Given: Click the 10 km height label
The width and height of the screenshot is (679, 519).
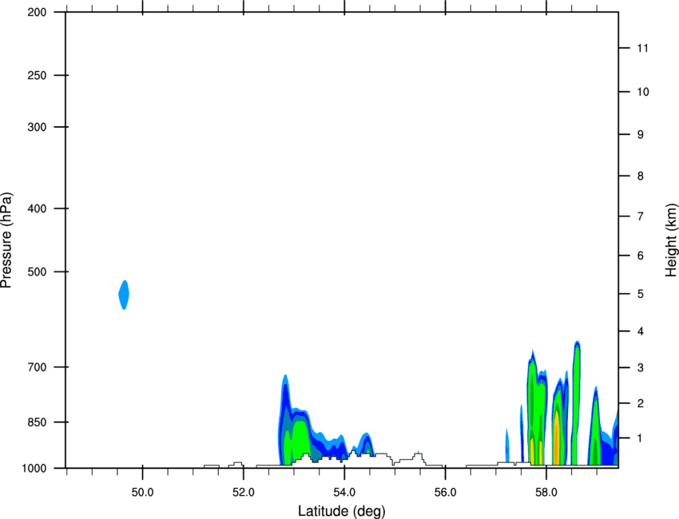Looking at the screenshot, I should point(643,92).
